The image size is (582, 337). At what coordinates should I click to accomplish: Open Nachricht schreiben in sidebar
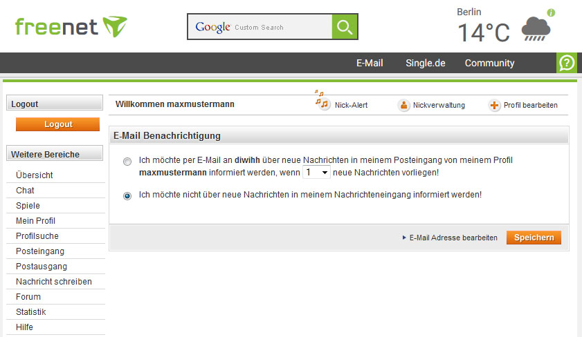coord(55,282)
